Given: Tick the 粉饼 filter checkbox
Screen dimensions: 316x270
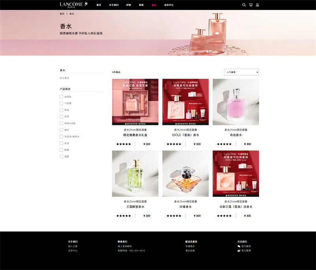Looking at the screenshot, I should 62,117.
